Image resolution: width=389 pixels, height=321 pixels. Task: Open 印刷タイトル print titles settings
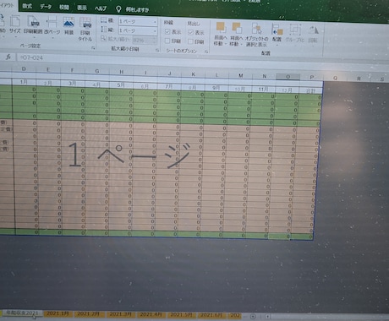(85, 30)
